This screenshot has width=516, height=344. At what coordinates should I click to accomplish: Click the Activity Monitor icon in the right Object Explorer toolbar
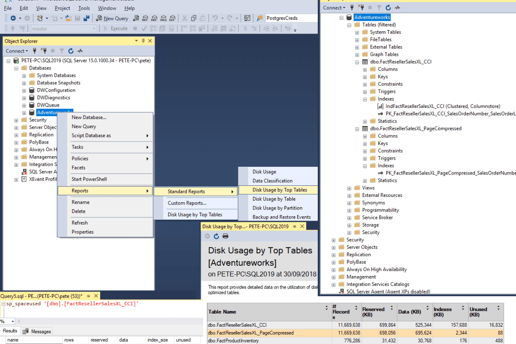398,7
